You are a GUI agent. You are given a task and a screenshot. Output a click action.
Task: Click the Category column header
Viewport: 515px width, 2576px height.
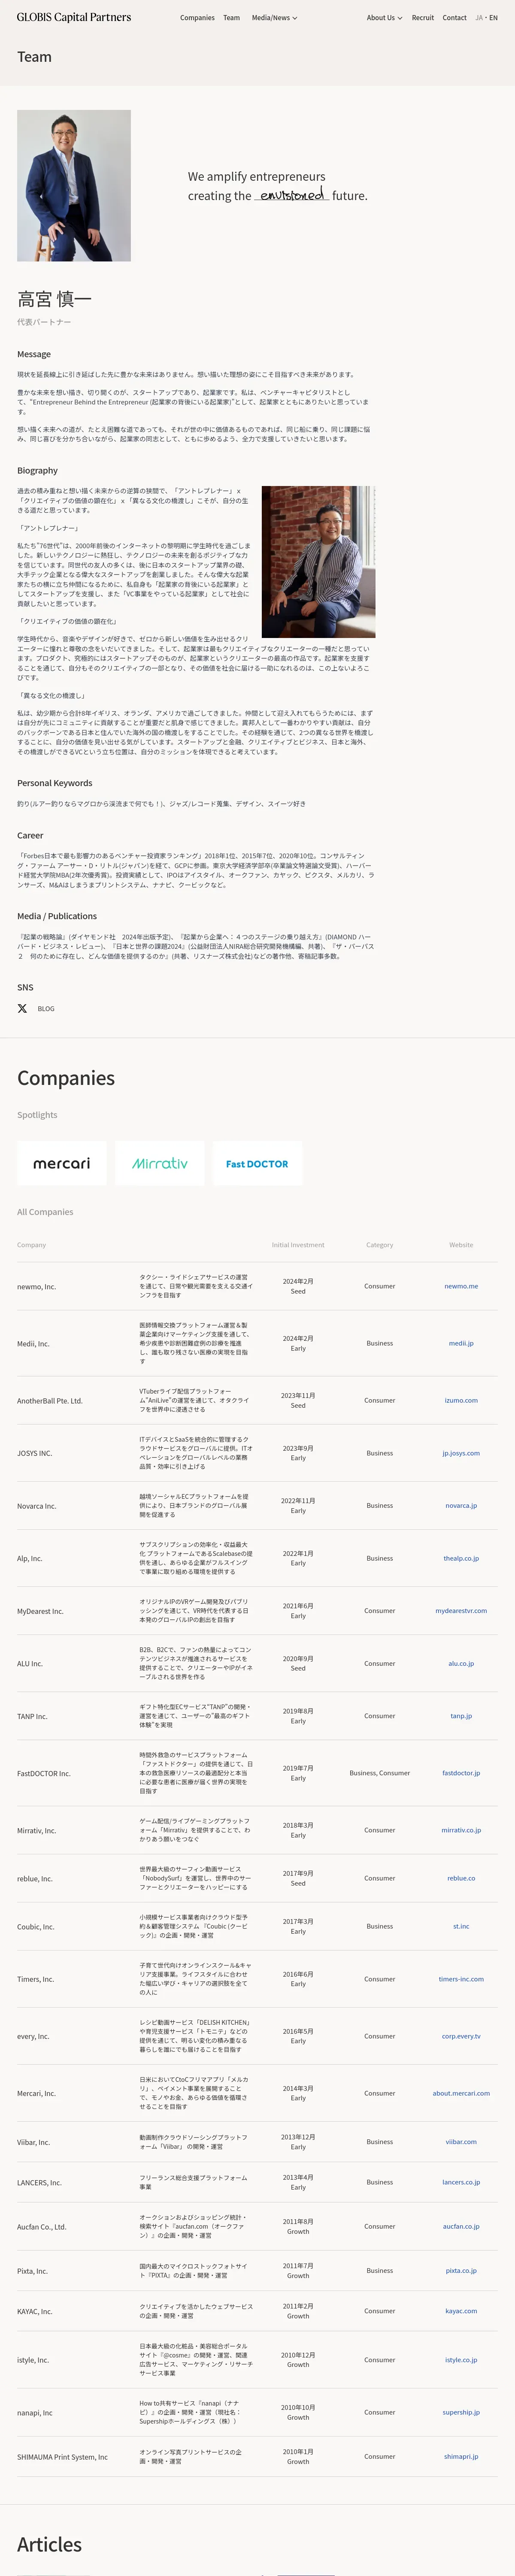(x=380, y=1245)
